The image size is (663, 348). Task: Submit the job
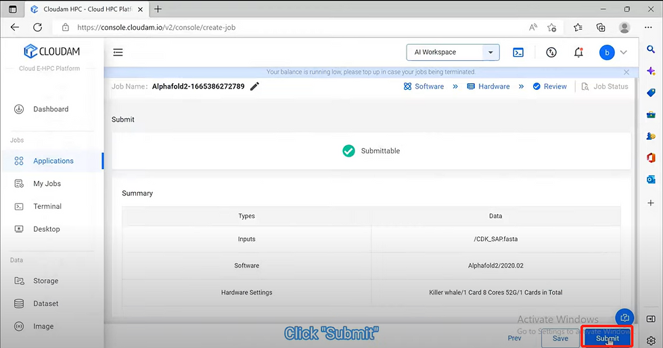[608, 337]
